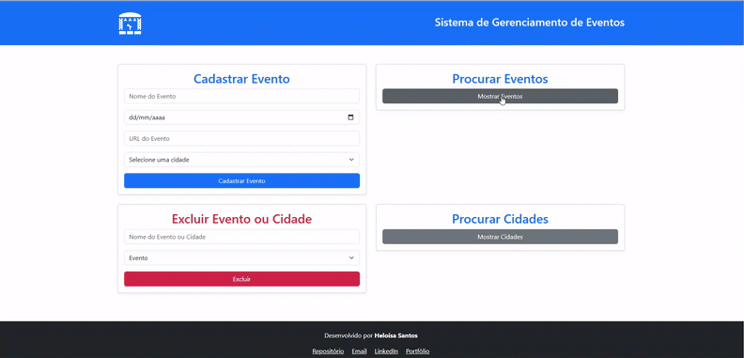This screenshot has height=358, width=744.
Task: Open the calendar picker icon in date field
Action: (x=350, y=117)
